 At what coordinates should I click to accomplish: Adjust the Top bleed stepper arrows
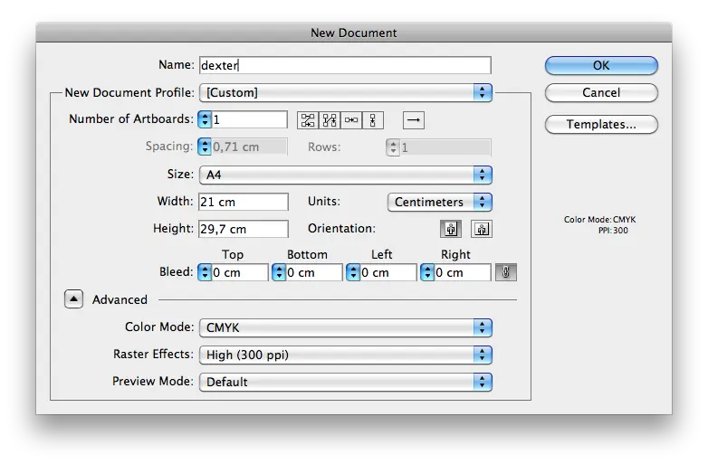pyautogui.click(x=205, y=273)
